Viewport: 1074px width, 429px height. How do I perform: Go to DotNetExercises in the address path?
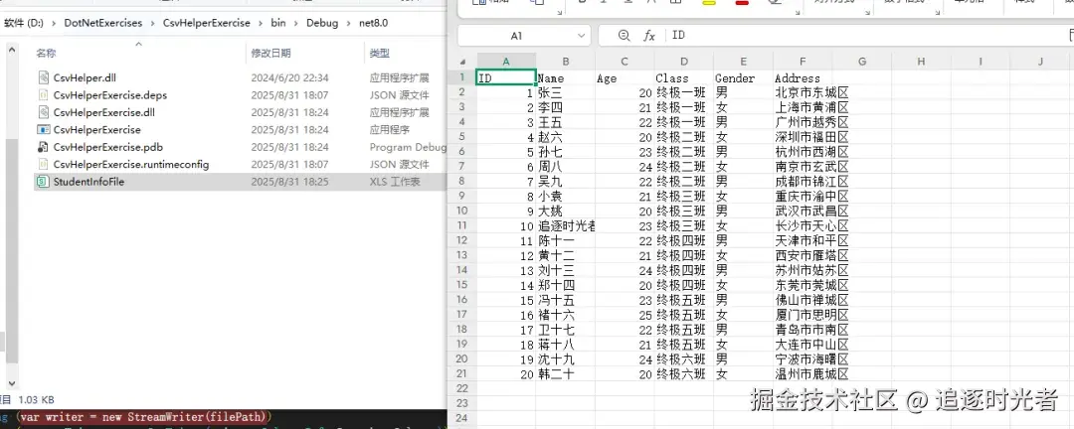click(103, 23)
